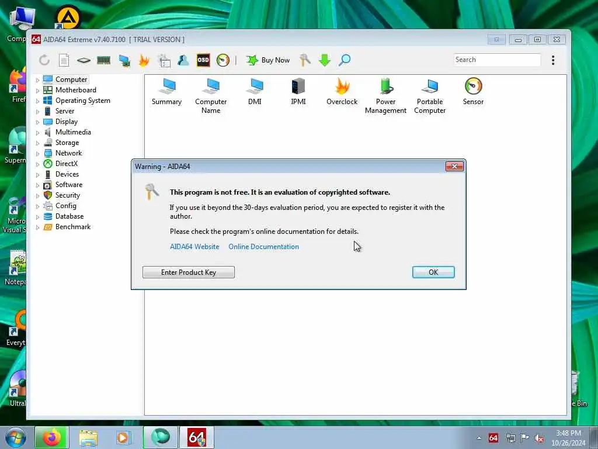Click the AIDA64 taskbar button
Screen dimensions: 598x449
point(197,437)
